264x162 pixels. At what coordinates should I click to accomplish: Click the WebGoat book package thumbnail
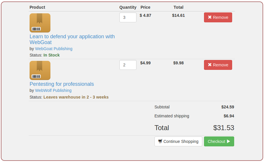(40, 23)
